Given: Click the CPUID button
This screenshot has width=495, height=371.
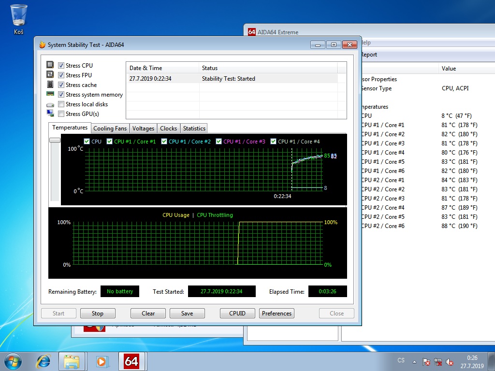Looking at the screenshot, I should coord(237,314).
